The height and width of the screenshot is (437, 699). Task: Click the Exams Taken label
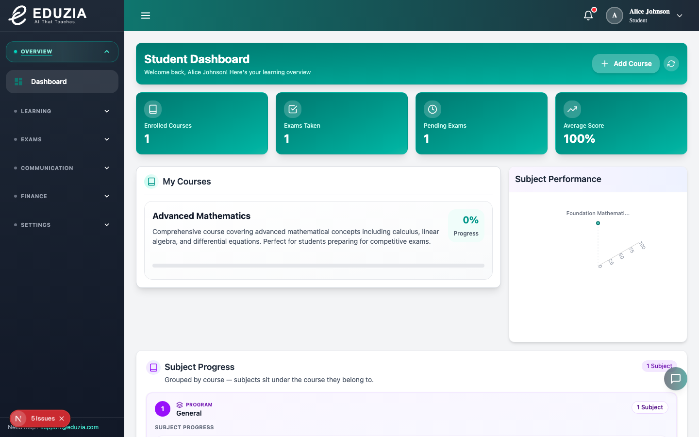302,126
